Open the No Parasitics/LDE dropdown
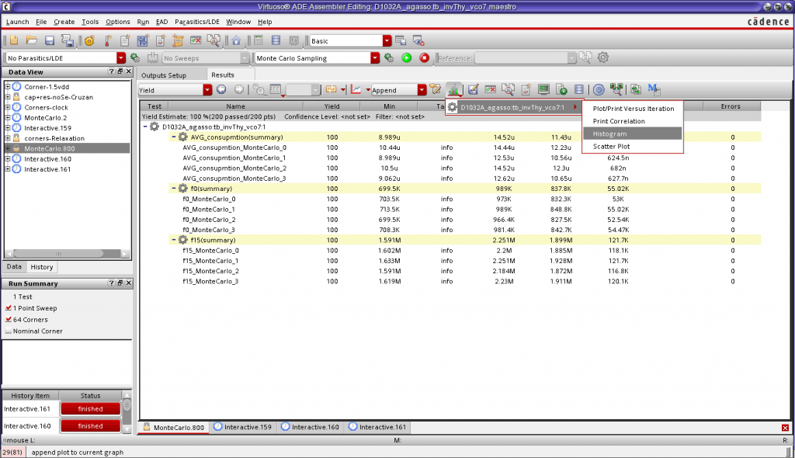 (120, 57)
